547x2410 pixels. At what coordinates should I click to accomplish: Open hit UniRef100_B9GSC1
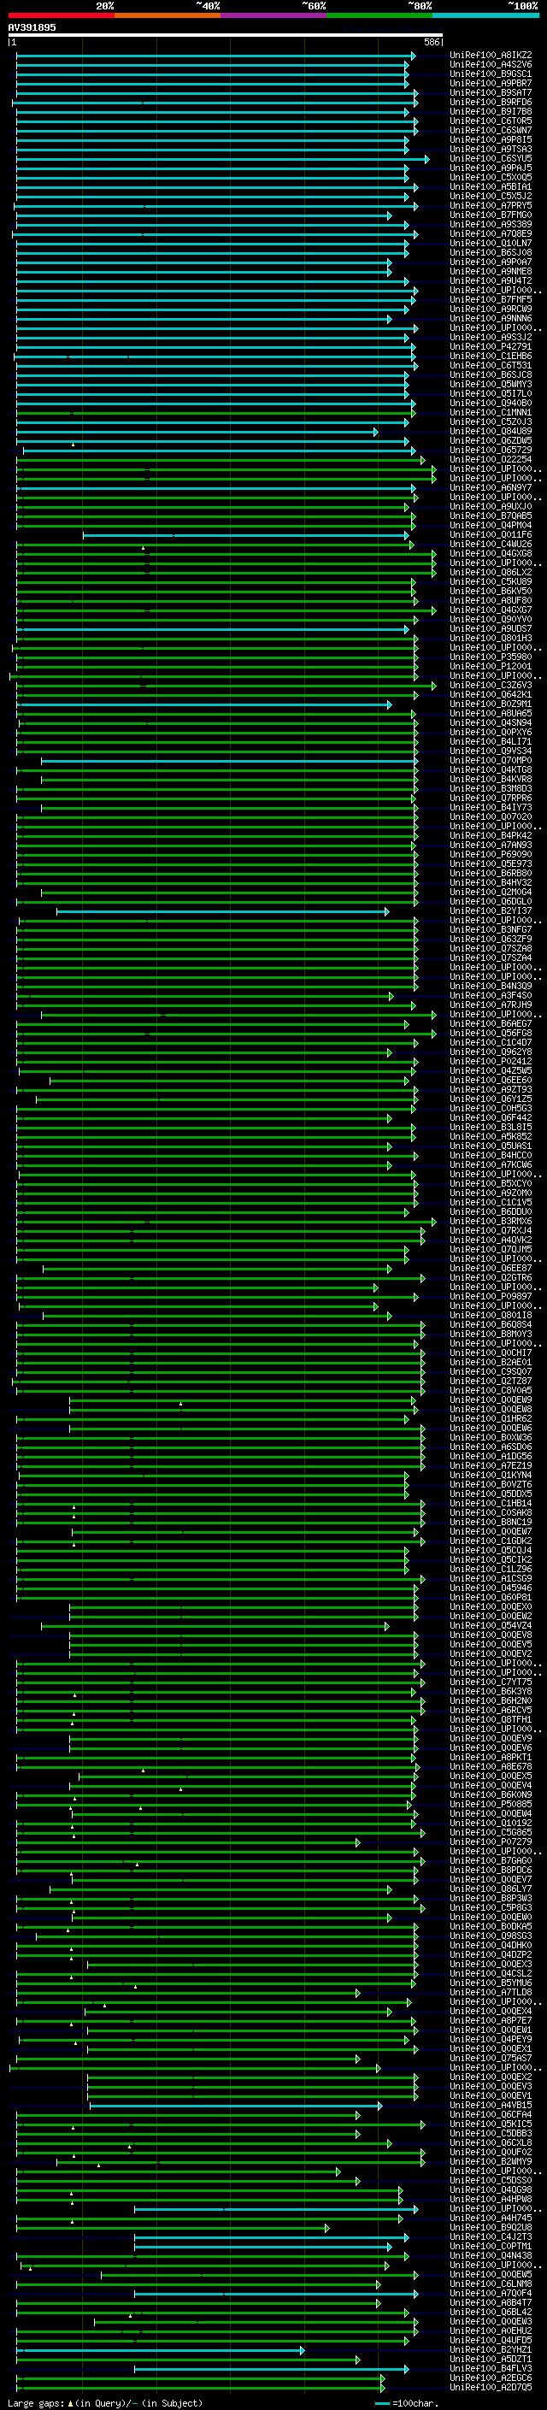491,74
